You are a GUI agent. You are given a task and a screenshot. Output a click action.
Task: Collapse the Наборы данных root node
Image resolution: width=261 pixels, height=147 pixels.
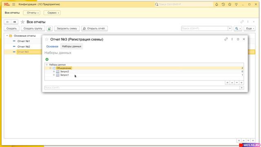[x=47, y=65]
